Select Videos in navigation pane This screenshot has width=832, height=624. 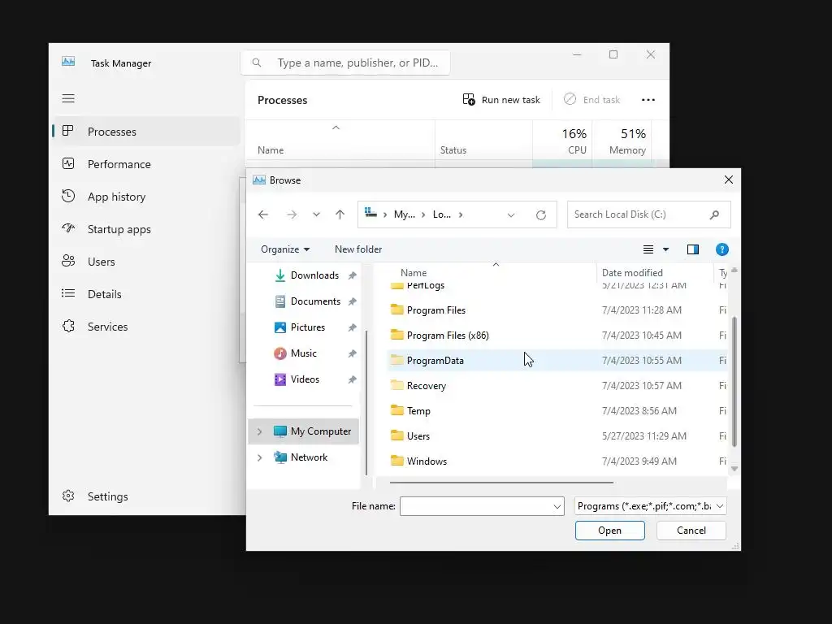click(305, 379)
